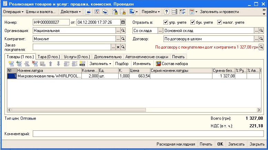
Task: Click left arrow of table scrollbar
Action: (9, 110)
